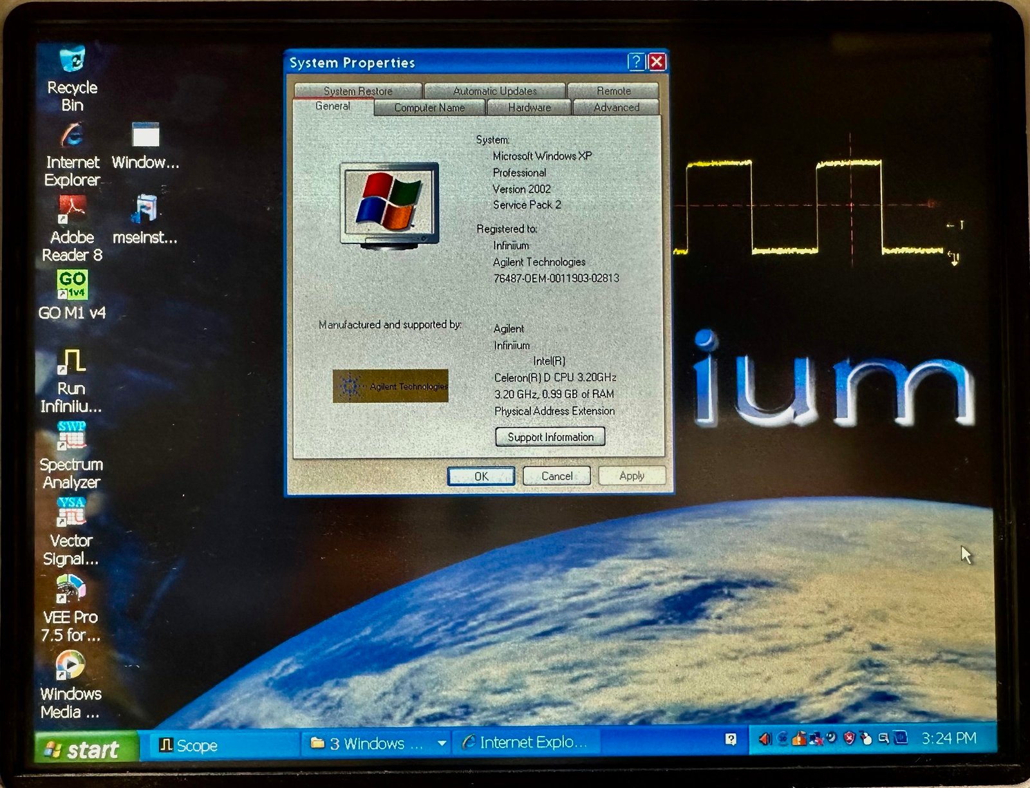Launch Internet Explorer from the desktop

tap(72, 155)
